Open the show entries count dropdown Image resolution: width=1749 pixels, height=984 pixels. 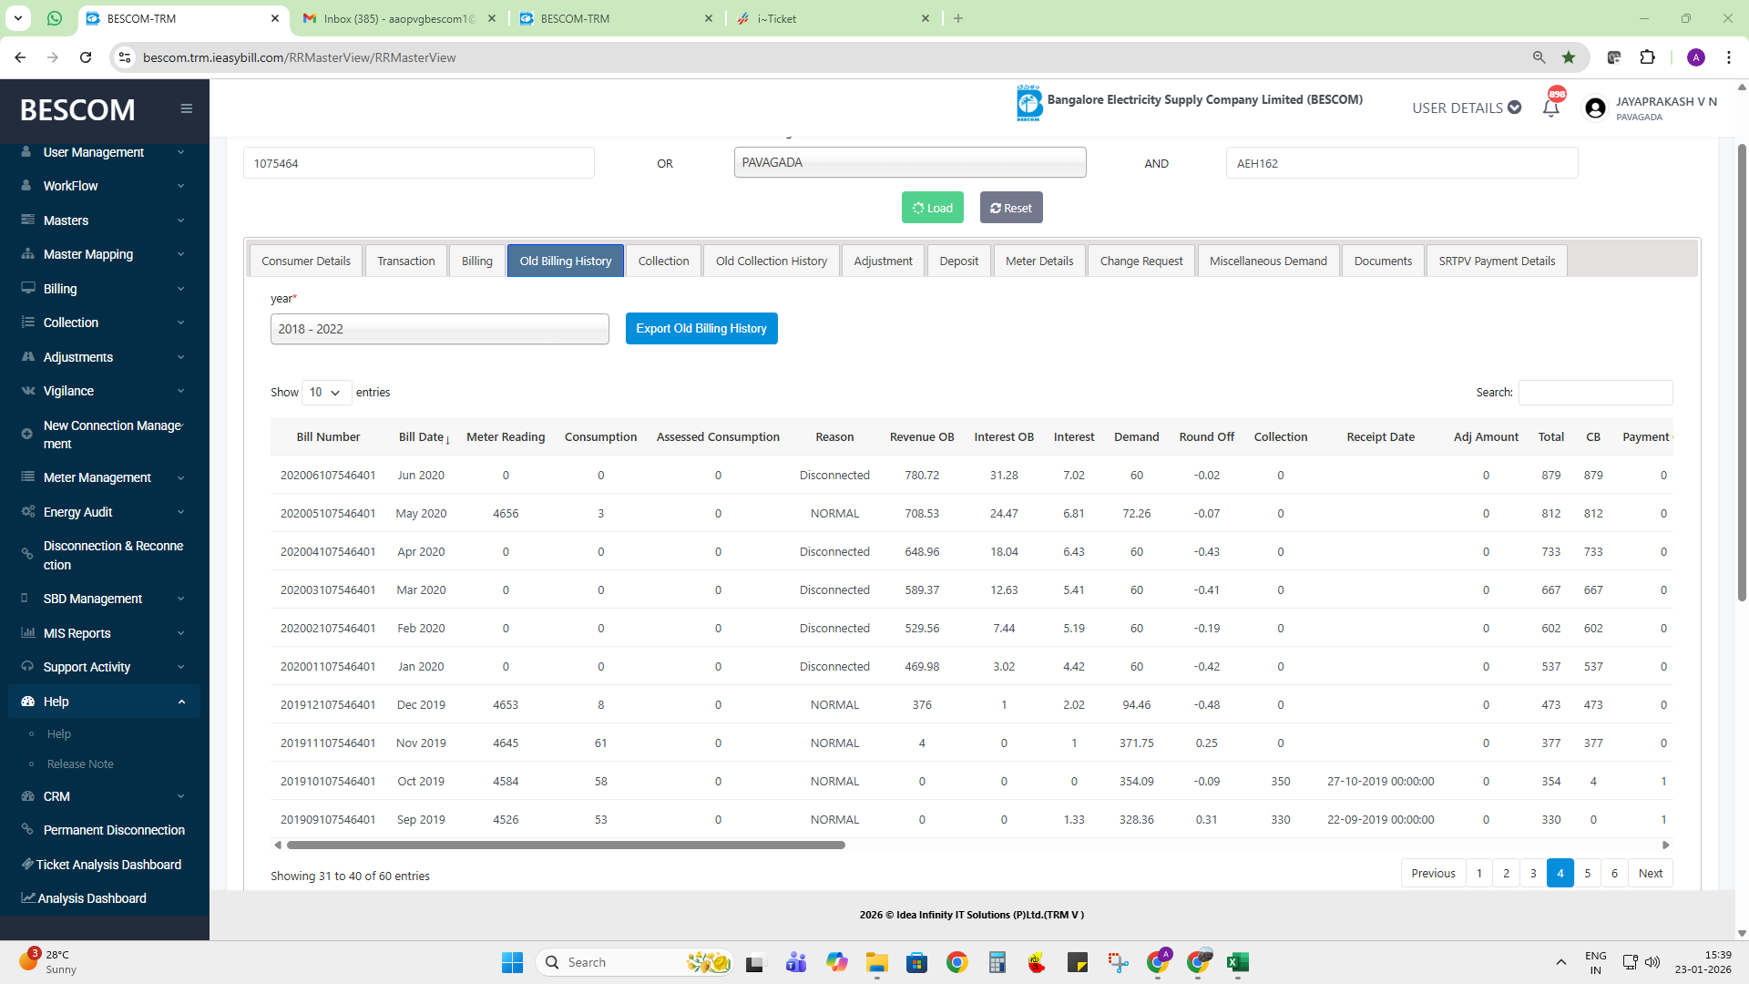click(x=325, y=393)
